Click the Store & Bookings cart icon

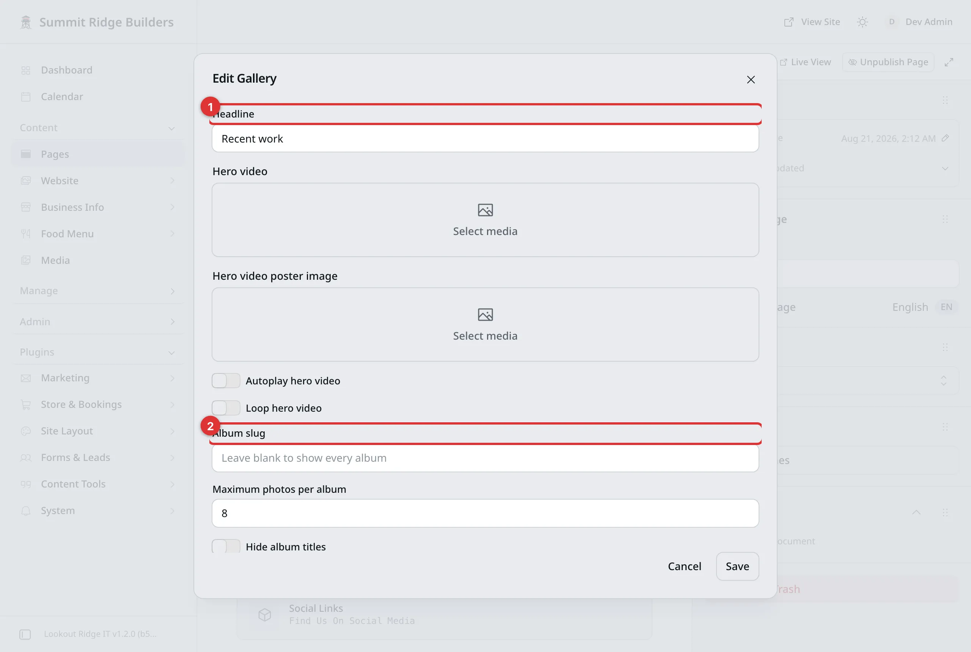(x=26, y=404)
